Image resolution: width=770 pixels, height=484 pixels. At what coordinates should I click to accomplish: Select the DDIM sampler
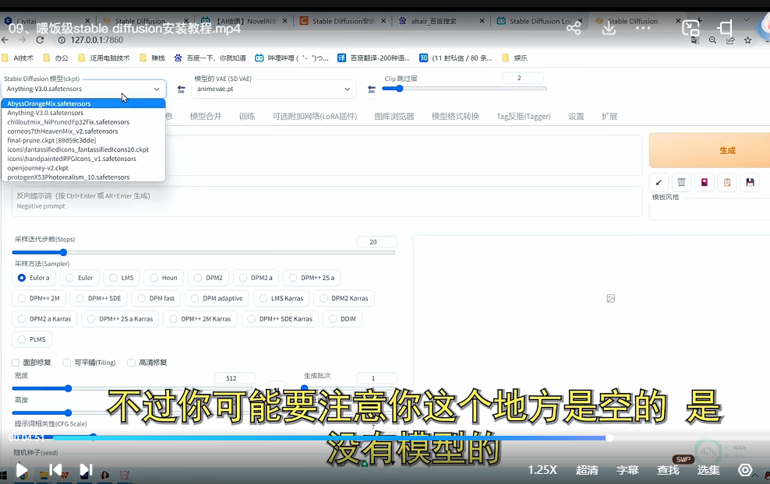click(x=342, y=319)
